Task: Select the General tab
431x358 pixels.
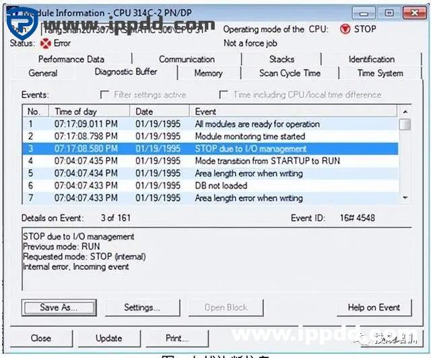Action: [43, 73]
